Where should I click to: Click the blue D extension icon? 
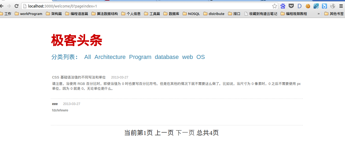pyautogui.click(x=299, y=6)
